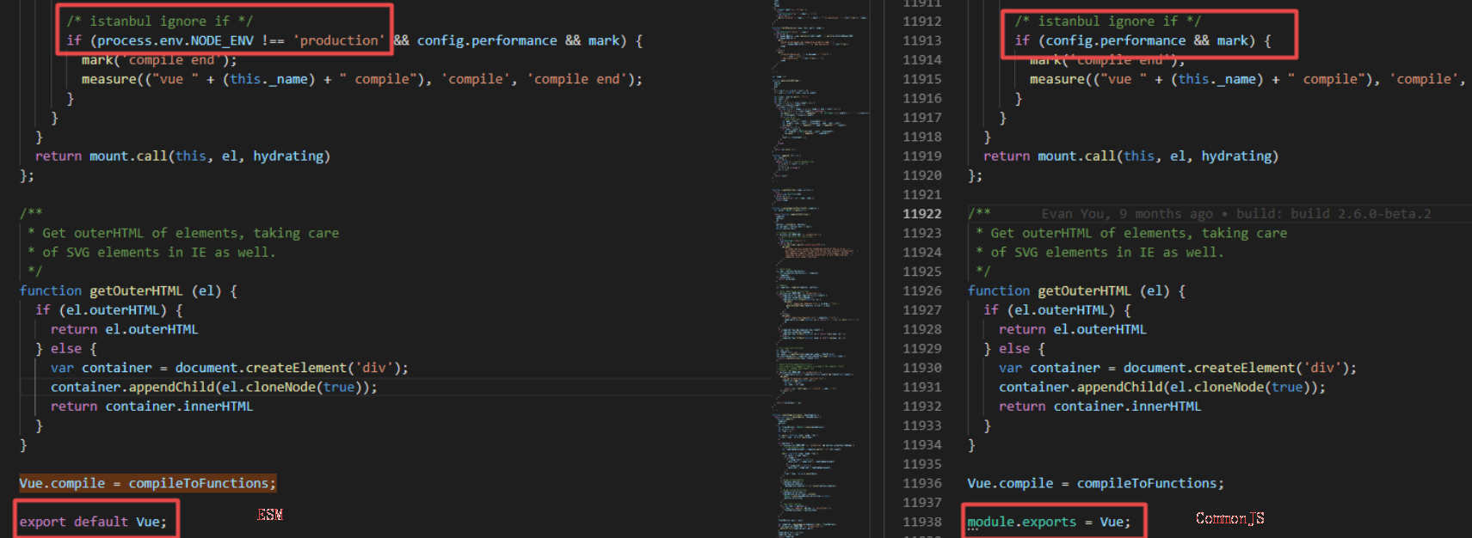1472x538 pixels.
Task: Click the left pane '/* istanbul ignore if */' comment
Action: coord(160,21)
